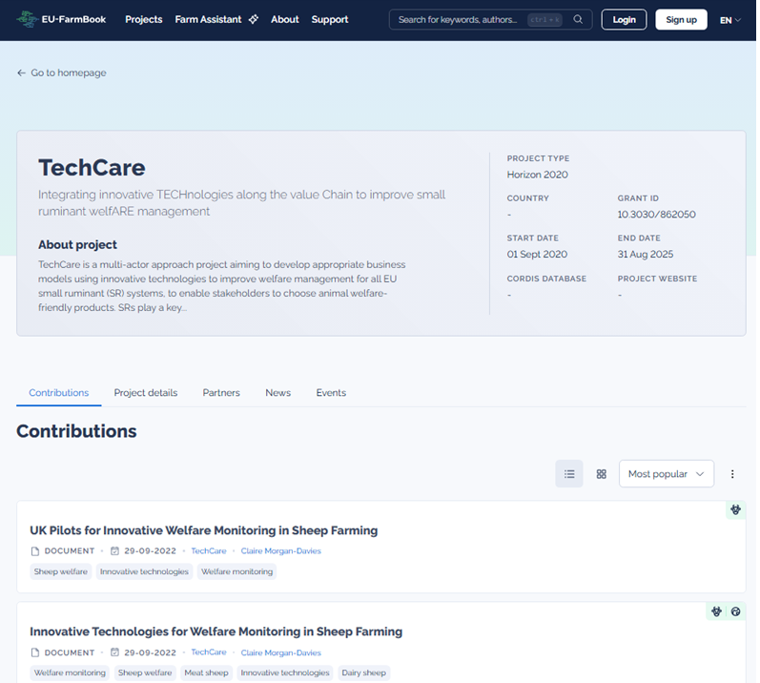The image size is (760, 683).
Task: Click the back arrow to homepage
Action: pos(21,72)
